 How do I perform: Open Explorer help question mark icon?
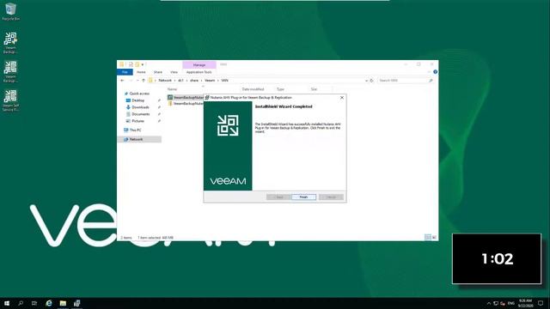coord(436,72)
